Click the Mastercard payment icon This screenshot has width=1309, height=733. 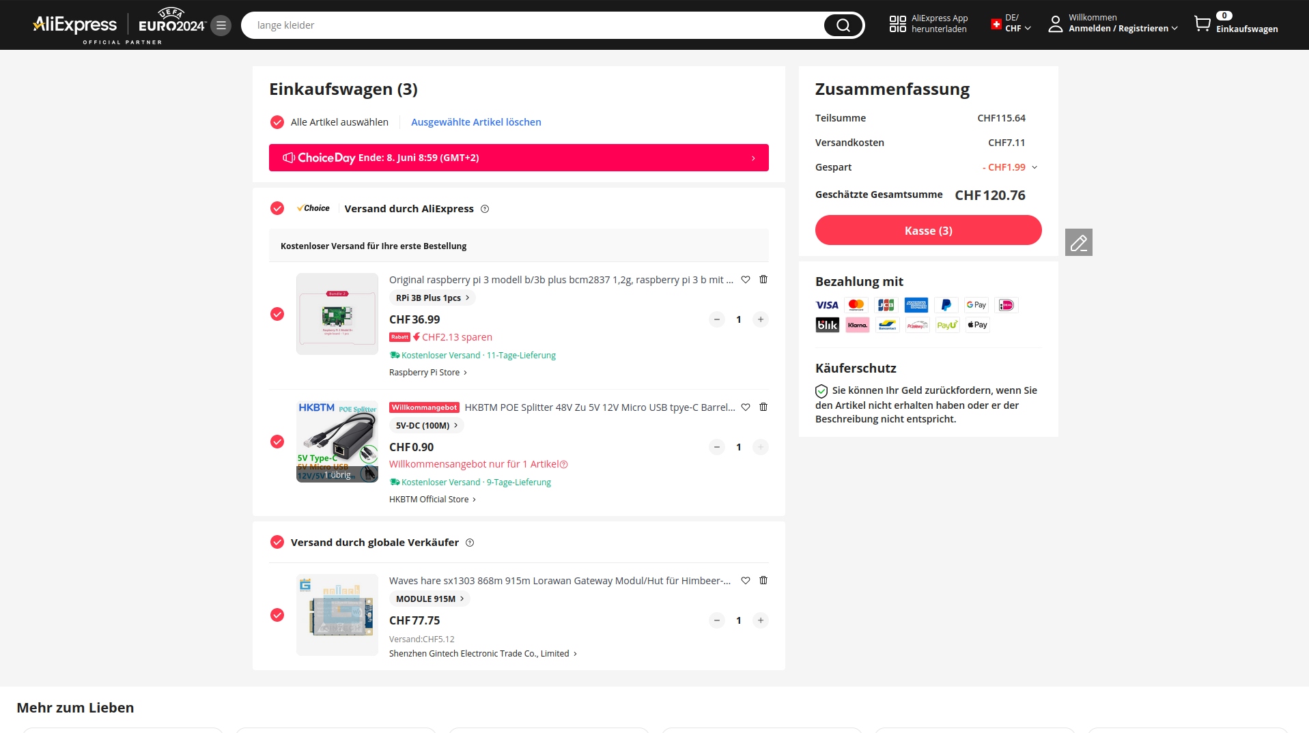point(856,305)
